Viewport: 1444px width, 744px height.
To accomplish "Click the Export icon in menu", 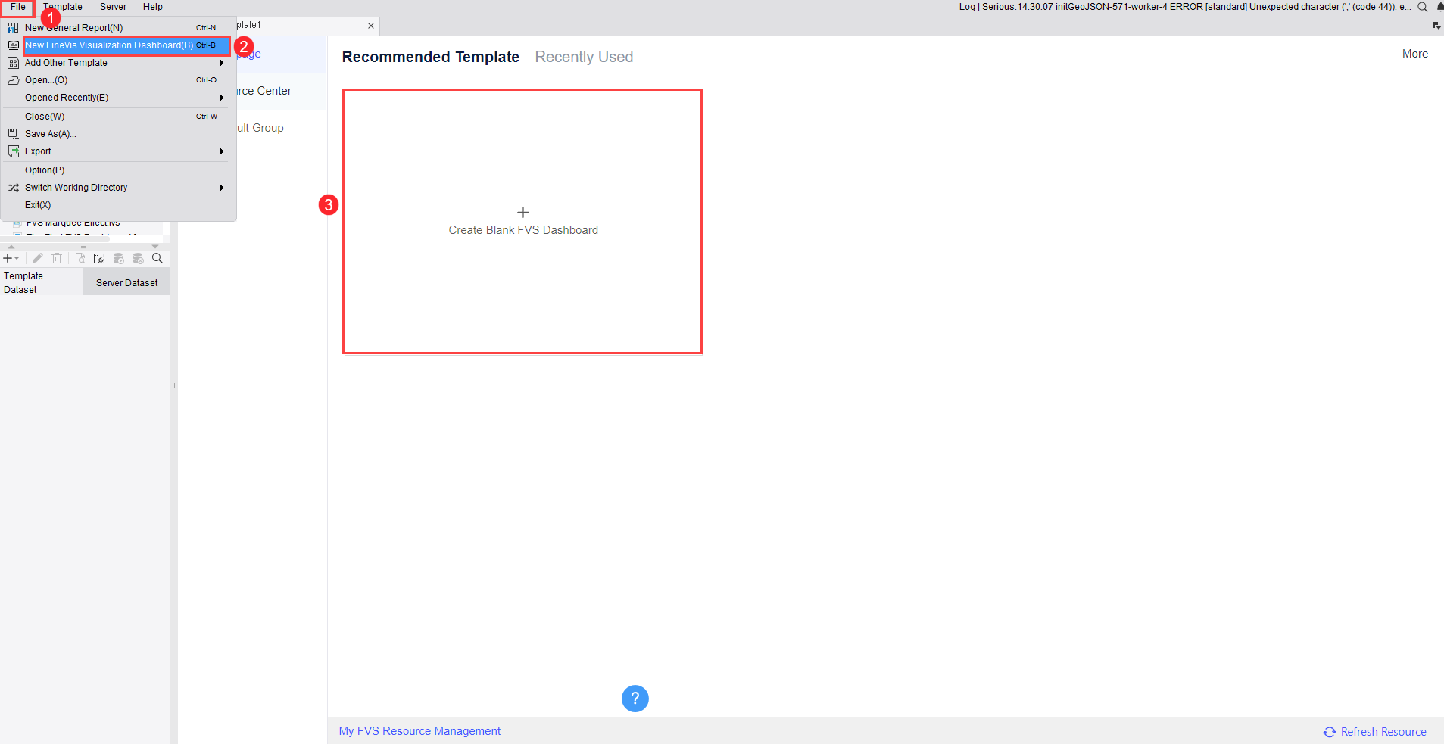I will coord(14,151).
